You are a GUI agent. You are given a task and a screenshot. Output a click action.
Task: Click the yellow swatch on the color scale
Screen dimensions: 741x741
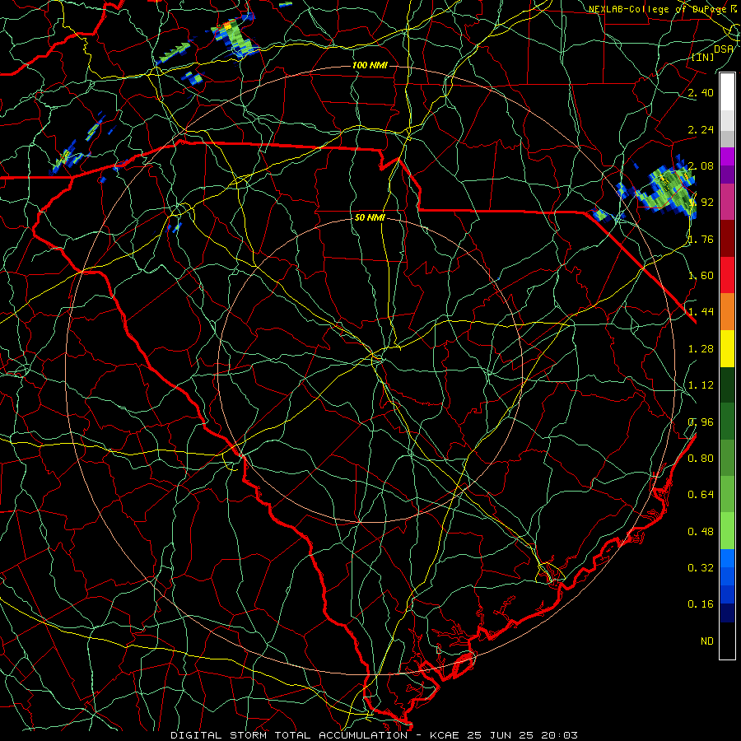click(727, 348)
